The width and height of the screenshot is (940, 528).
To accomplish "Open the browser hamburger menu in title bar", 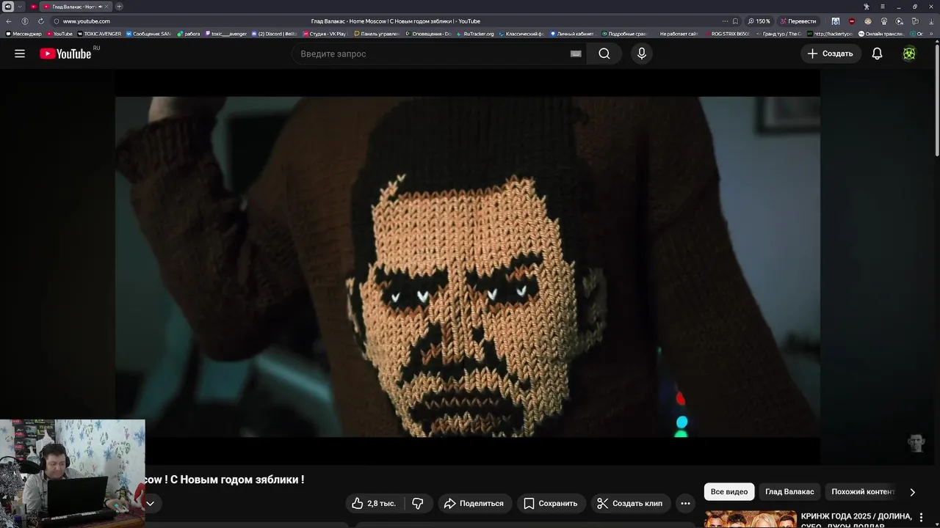I will click(882, 7).
